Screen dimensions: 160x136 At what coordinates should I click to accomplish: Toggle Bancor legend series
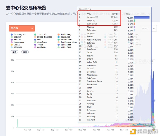click(16, 37)
